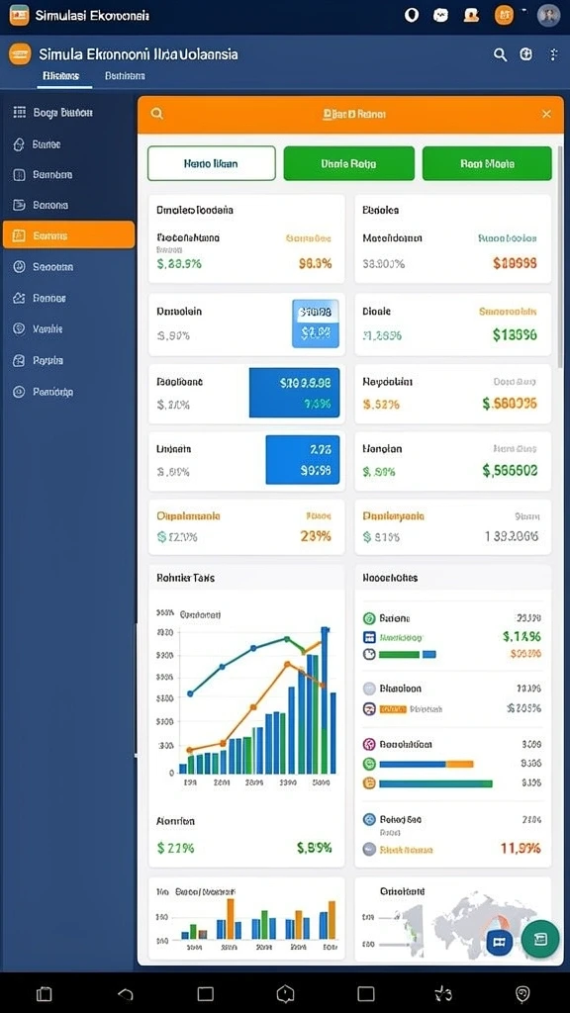Click the round green floating button bottom right

pos(540,938)
